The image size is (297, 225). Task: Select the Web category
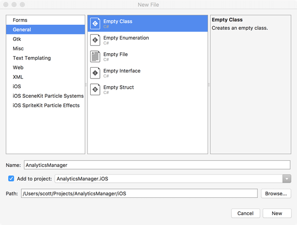[x=18, y=68]
